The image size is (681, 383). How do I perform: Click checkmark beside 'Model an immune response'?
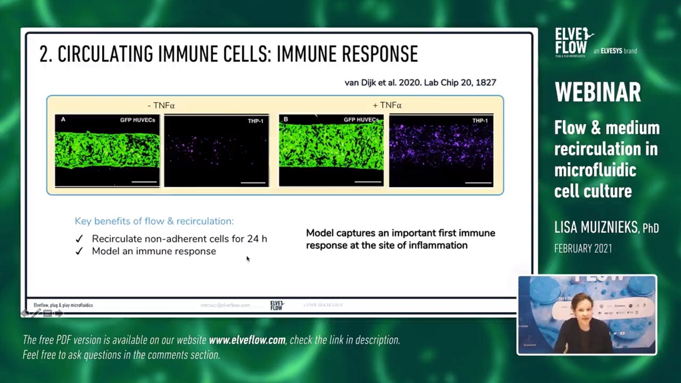pos(79,251)
